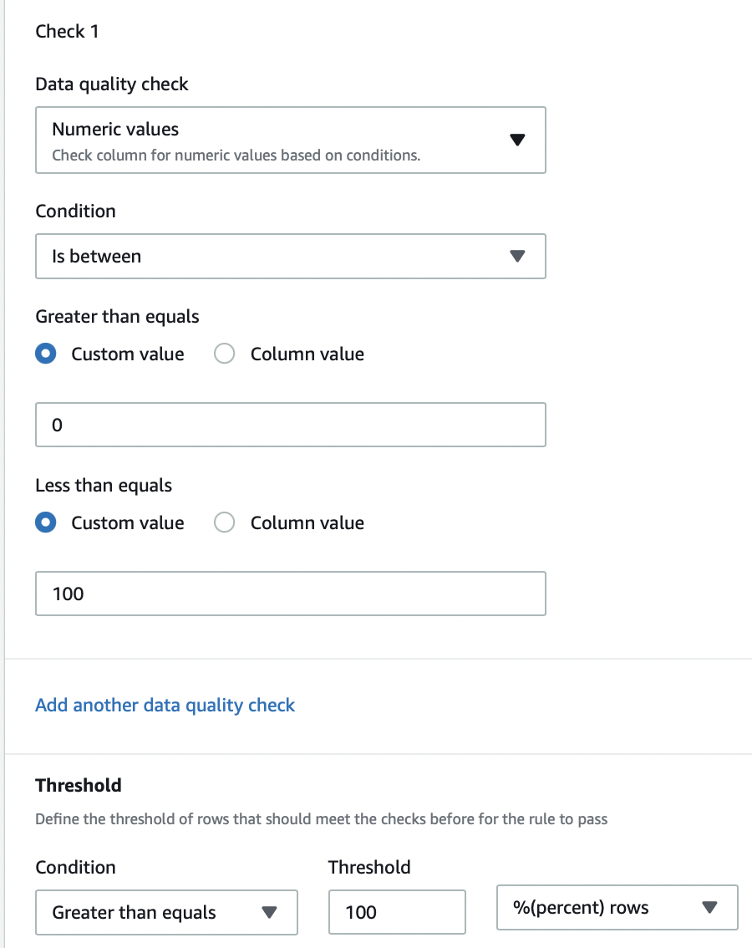Select Custom value radio under Less than equals

click(47, 522)
